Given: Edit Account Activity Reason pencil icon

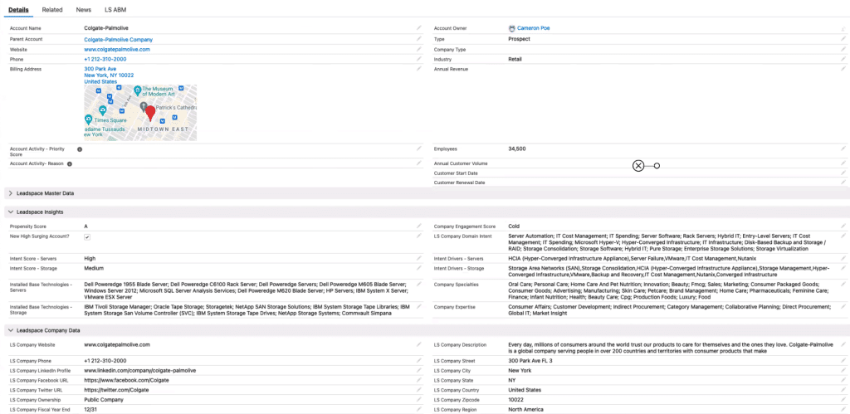Looking at the screenshot, I should (418, 163).
